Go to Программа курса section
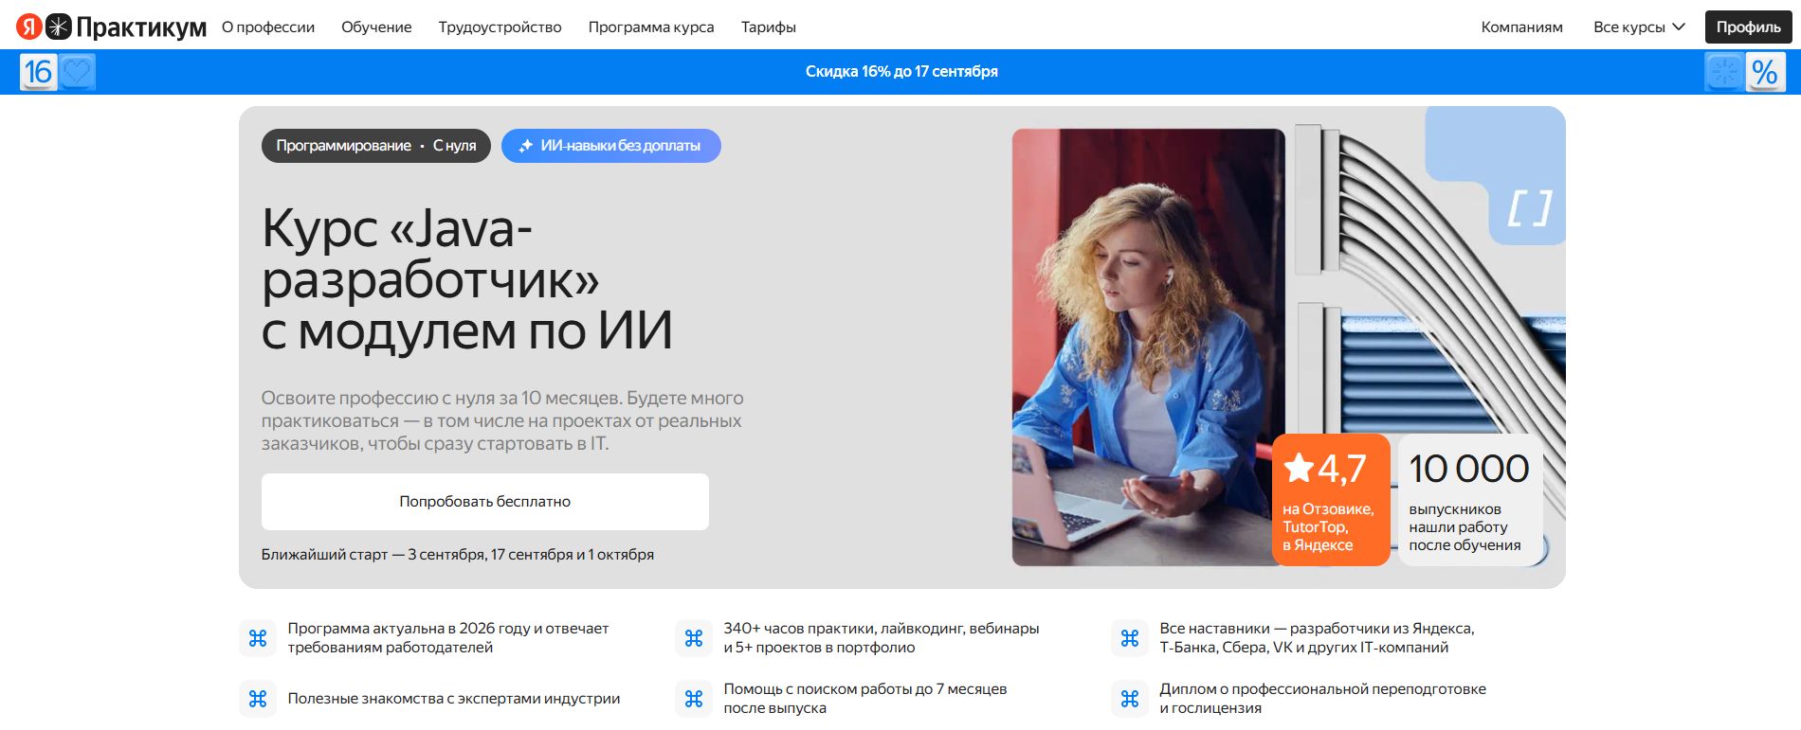The image size is (1801, 730). coord(651,27)
